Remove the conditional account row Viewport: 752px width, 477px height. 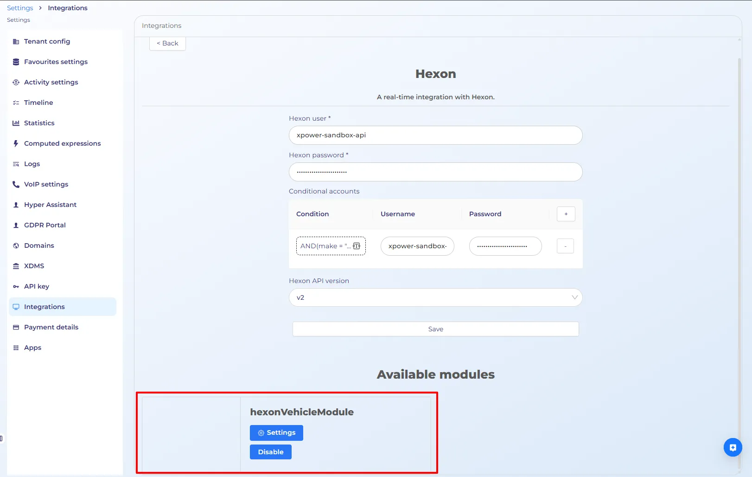[565, 246]
